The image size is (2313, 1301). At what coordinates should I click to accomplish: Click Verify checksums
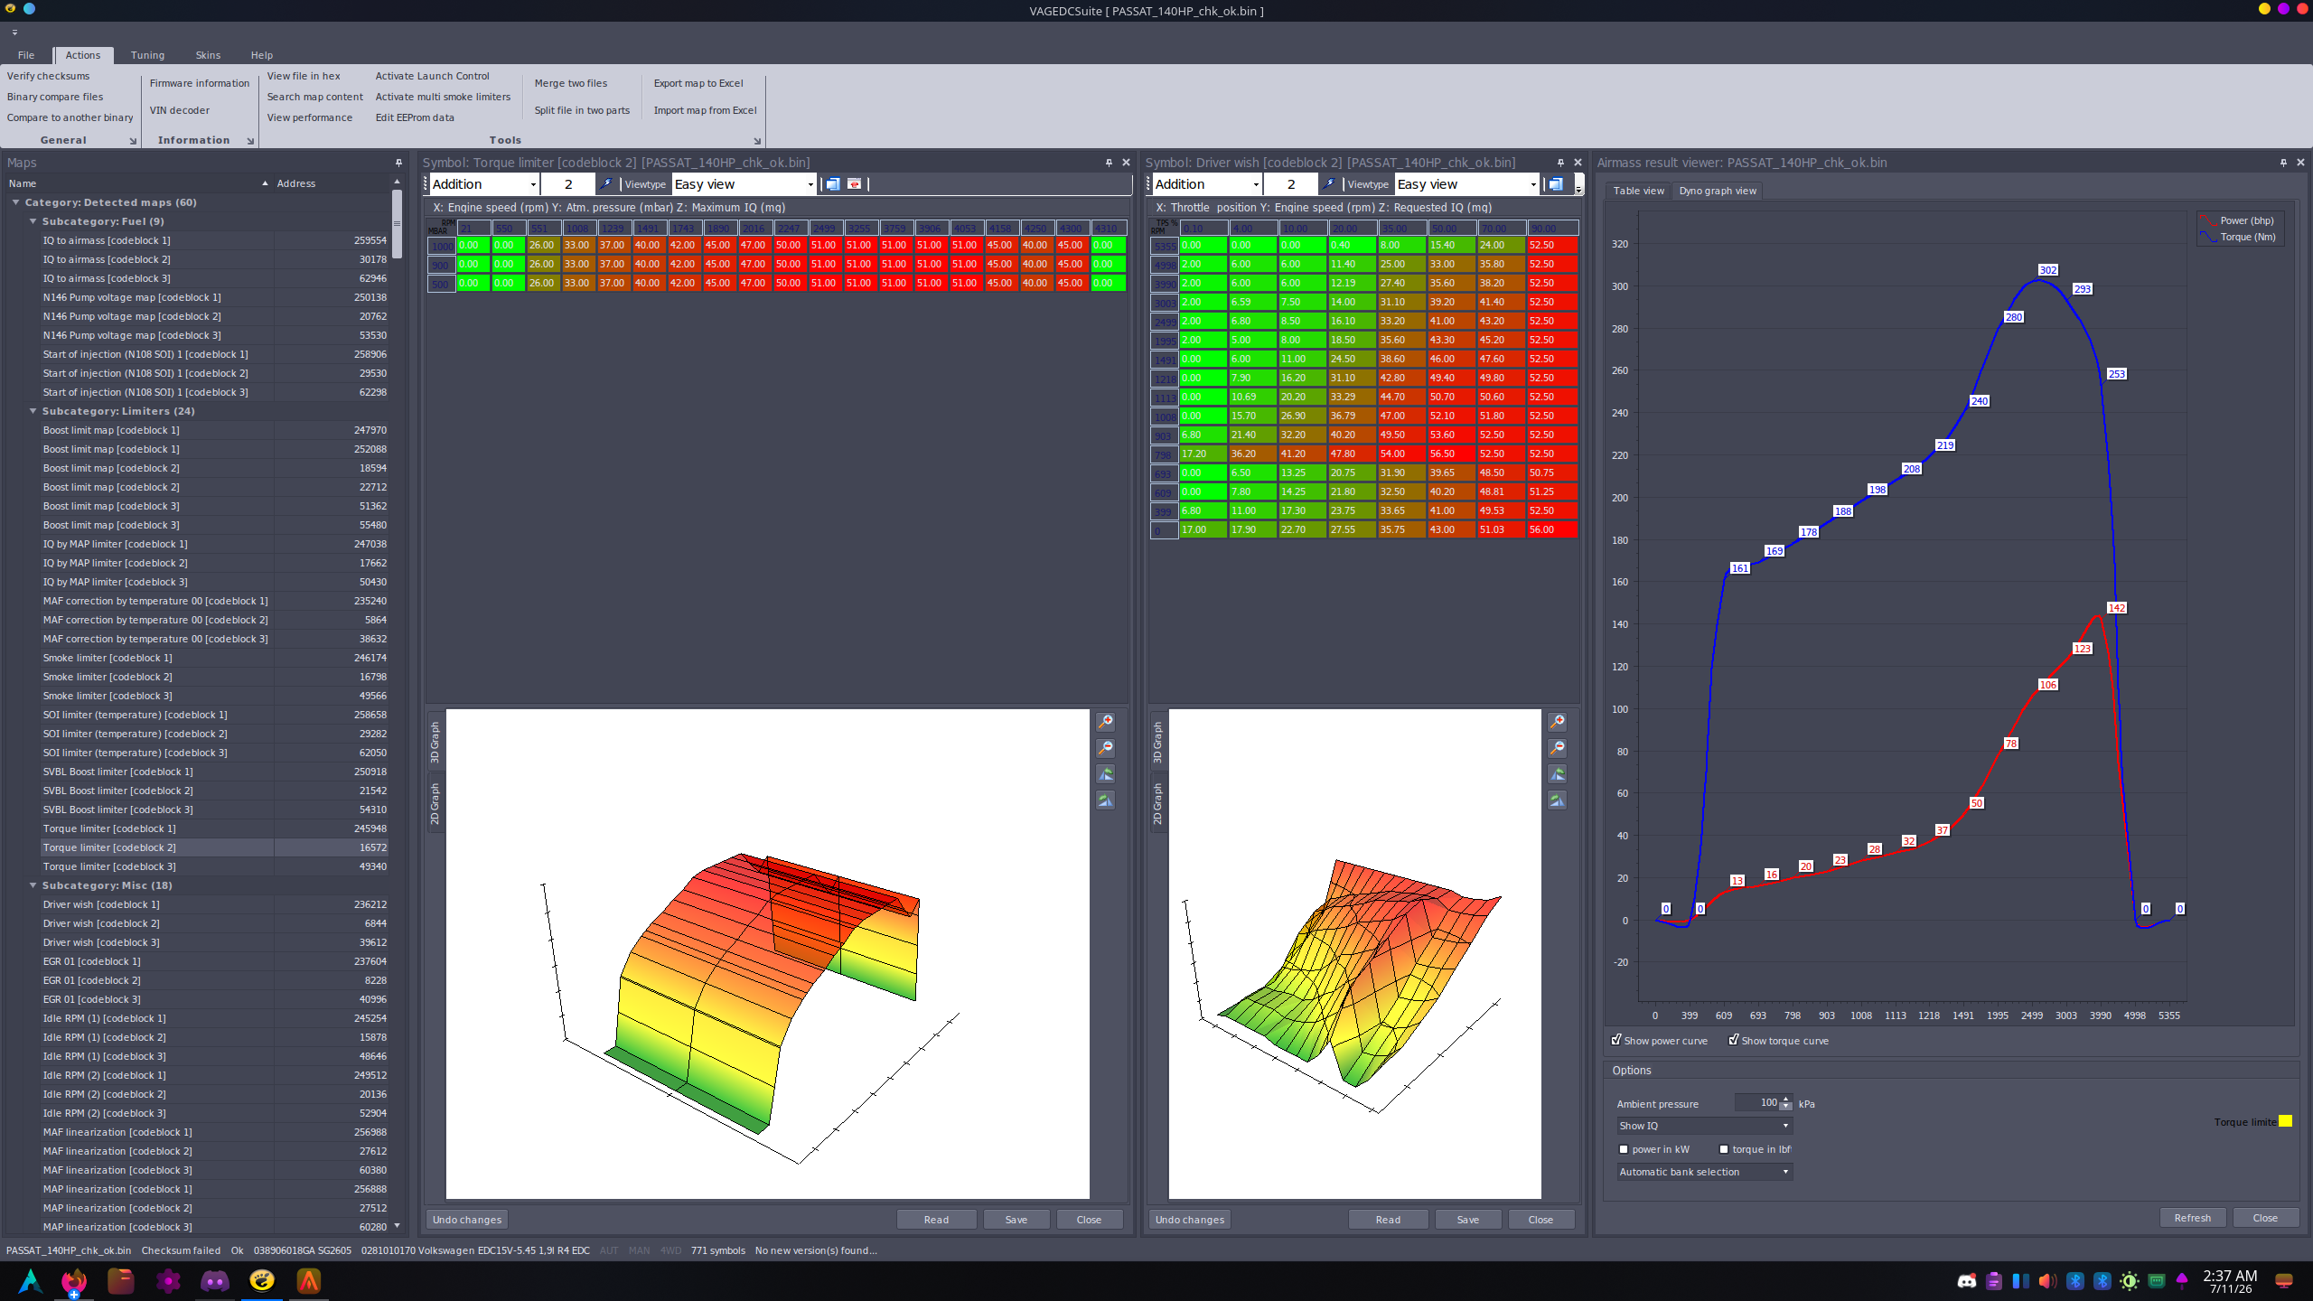coord(49,76)
